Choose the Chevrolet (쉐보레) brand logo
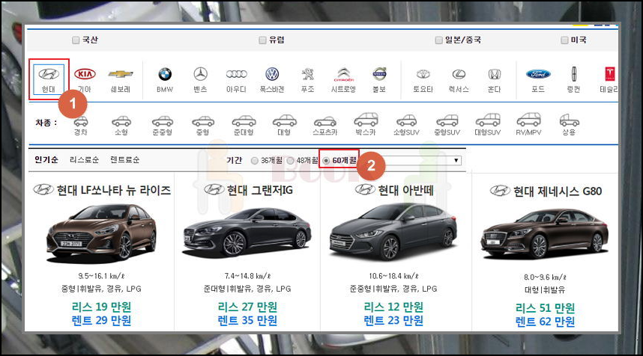The width and height of the screenshot is (643, 356). [121, 74]
